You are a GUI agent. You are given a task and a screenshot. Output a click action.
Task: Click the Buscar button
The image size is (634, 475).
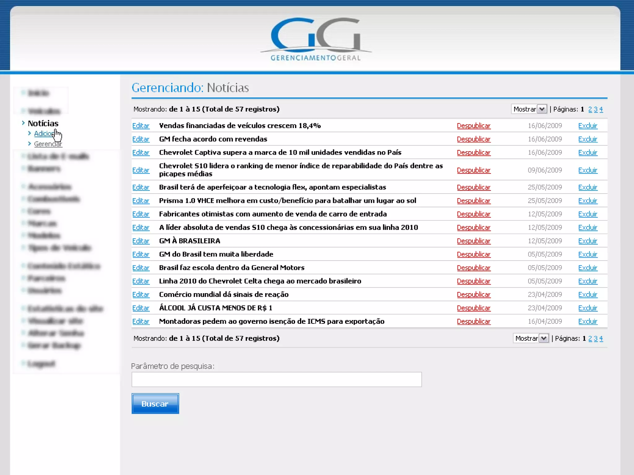coord(155,404)
